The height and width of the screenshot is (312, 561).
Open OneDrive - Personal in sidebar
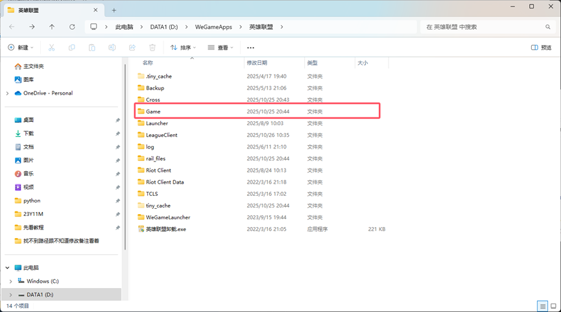pos(43,93)
